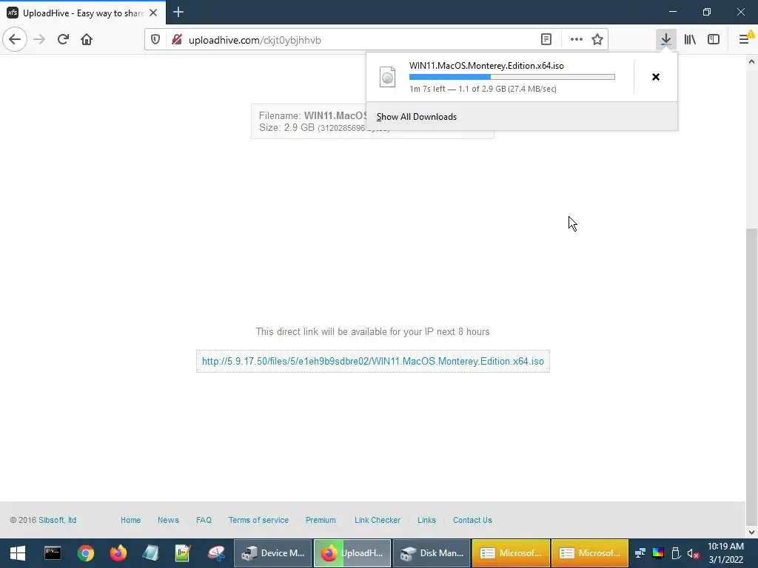Close the UploadHive tab

point(153,13)
